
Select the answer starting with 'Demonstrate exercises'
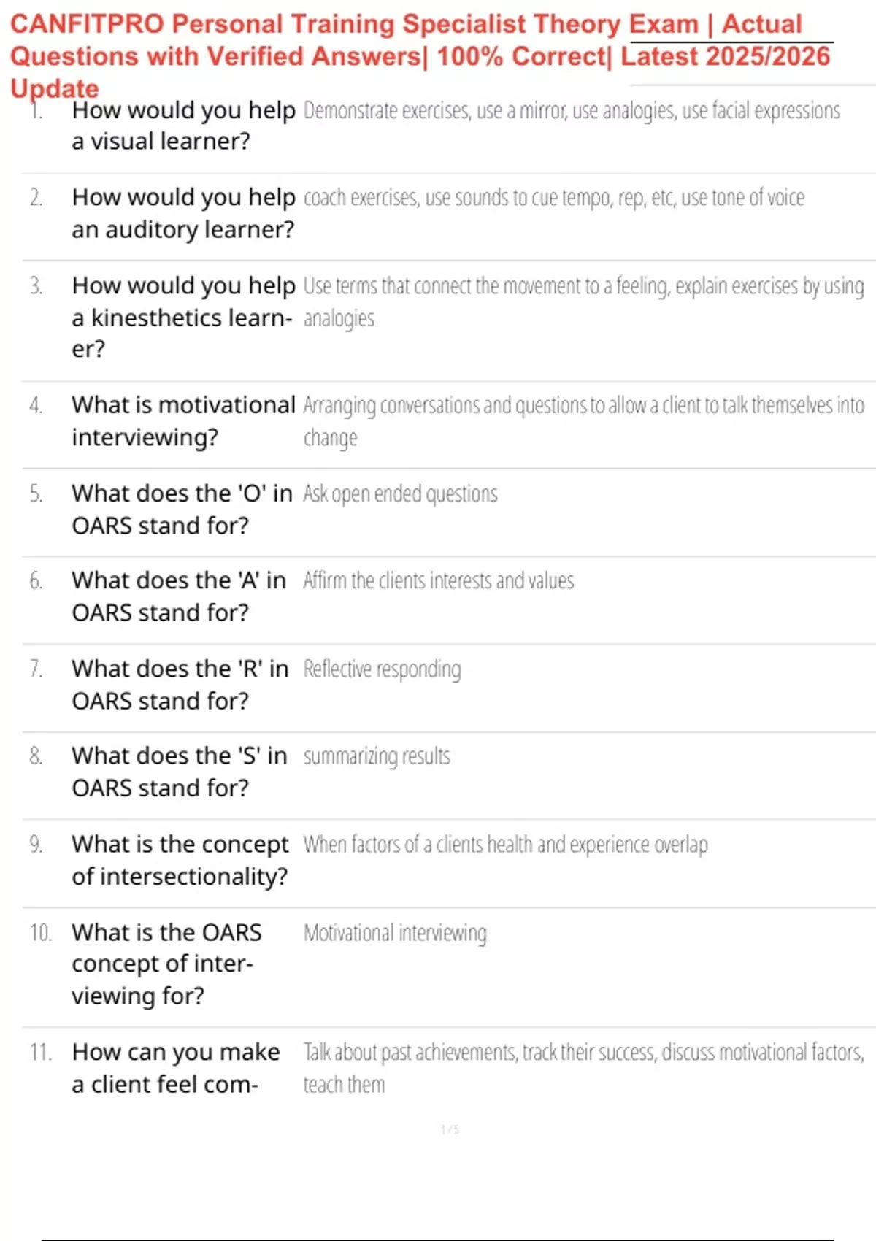coord(572,111)
